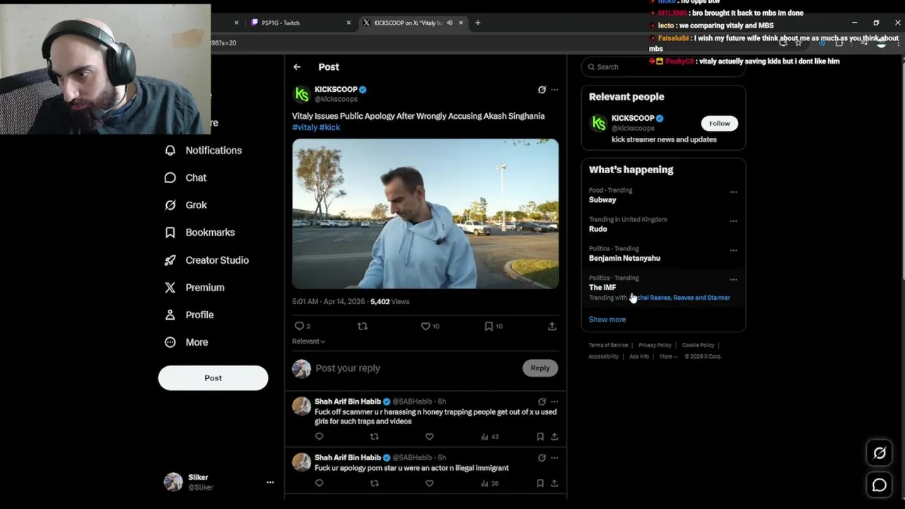Open Privacy Policy link

[655, 346]
